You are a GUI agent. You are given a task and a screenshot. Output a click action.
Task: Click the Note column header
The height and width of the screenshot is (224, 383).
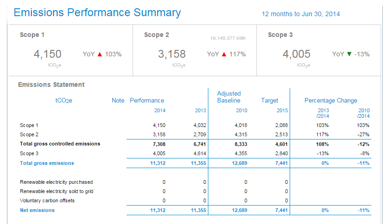[118, 100]
